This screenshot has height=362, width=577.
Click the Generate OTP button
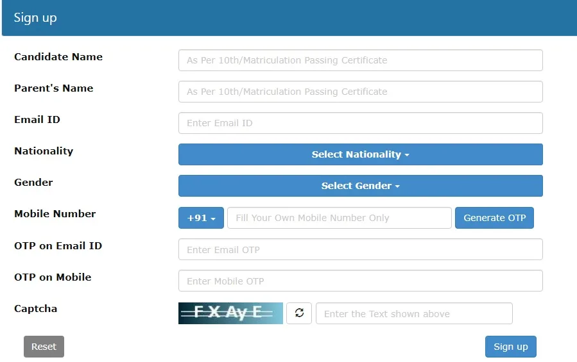click(x=494, y=218)
